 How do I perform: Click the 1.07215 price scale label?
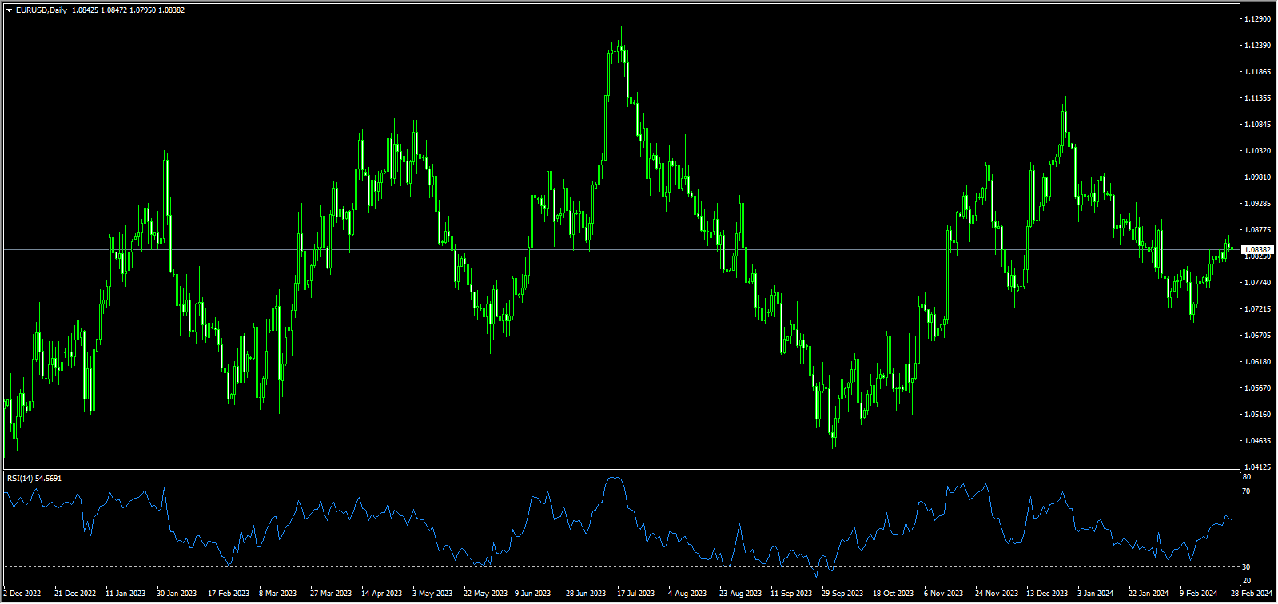coord(1257,309)
